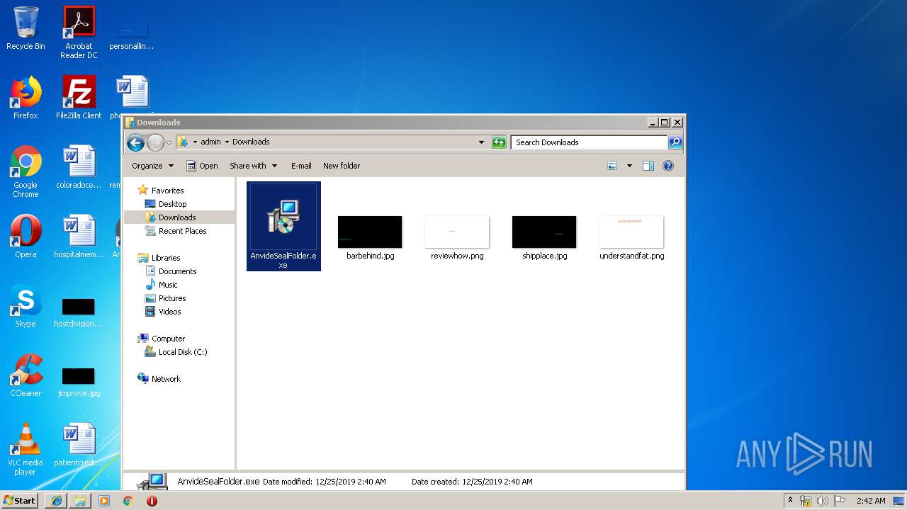Select the personallin desktop file

coord(132,36)
